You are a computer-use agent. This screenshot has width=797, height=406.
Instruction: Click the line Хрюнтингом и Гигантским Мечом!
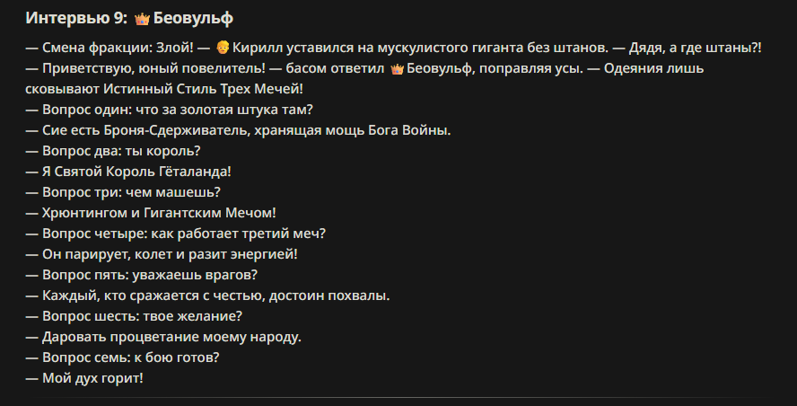click(151, 213)
